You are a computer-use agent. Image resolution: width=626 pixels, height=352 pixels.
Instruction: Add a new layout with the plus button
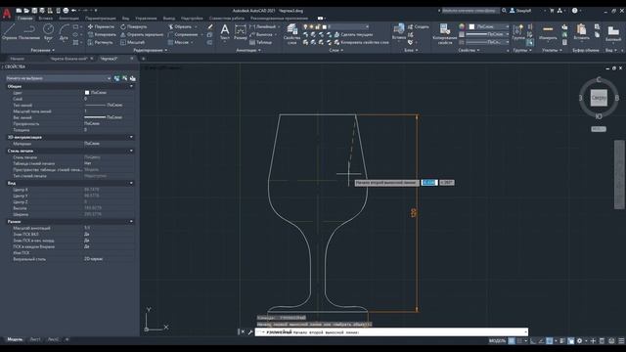click(67, 339)
